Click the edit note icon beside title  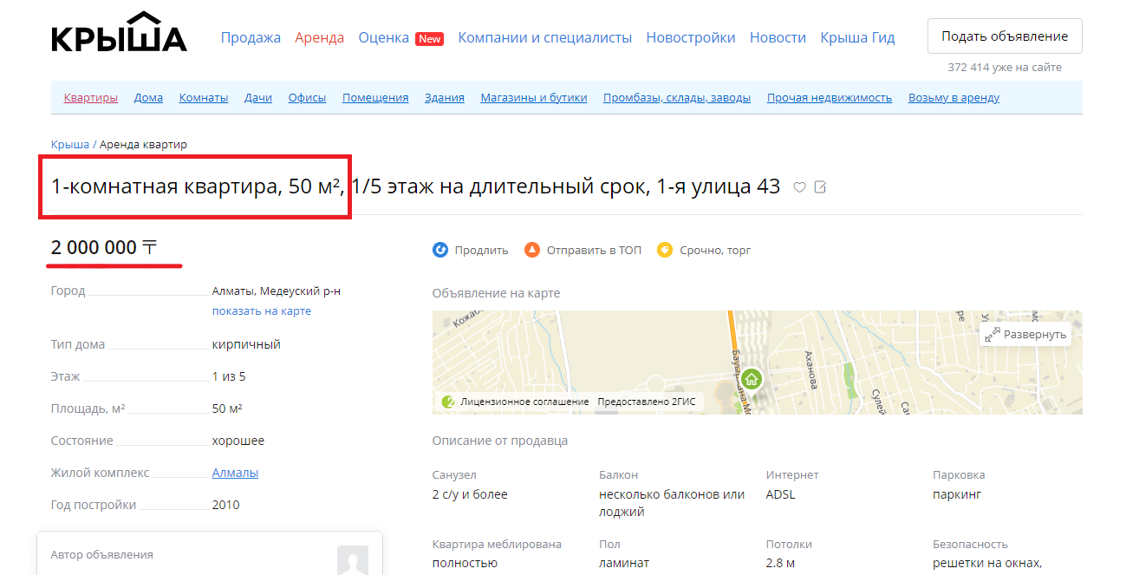point(820,187)
